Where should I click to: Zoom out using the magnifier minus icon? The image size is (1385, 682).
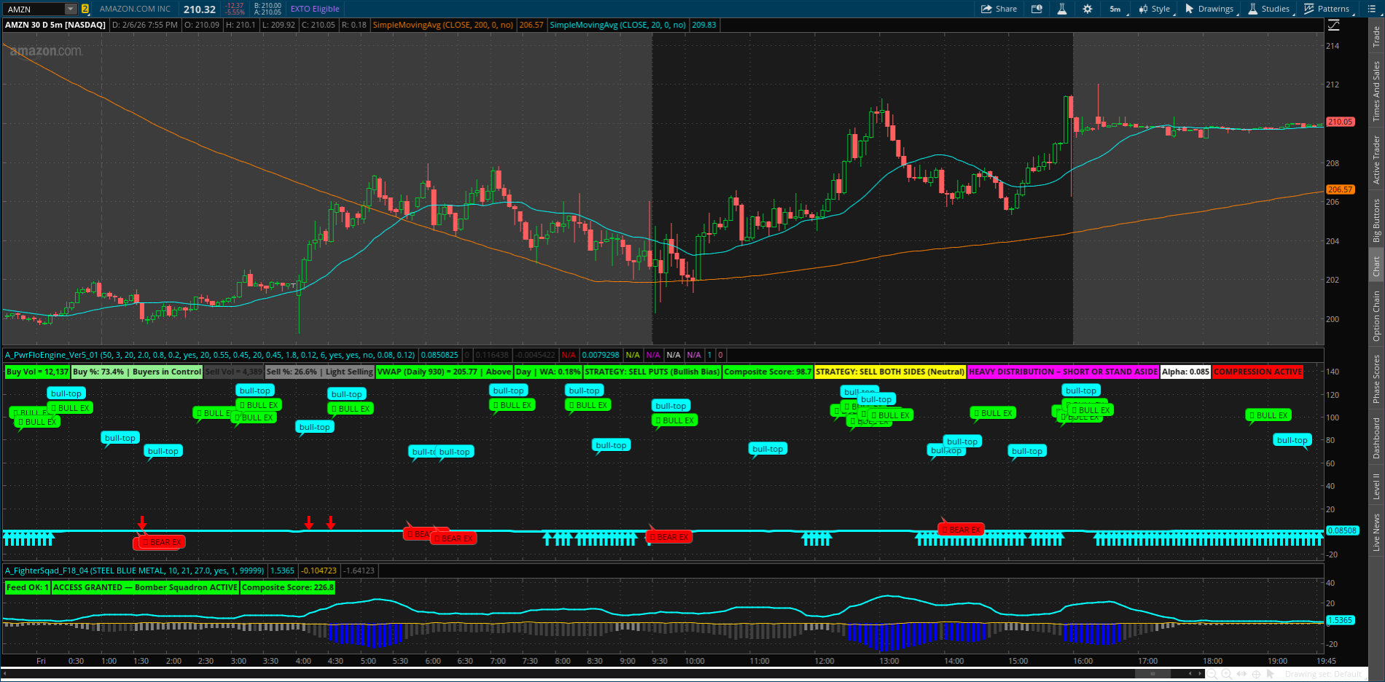pyautogui.click(x=1212, y=675)
